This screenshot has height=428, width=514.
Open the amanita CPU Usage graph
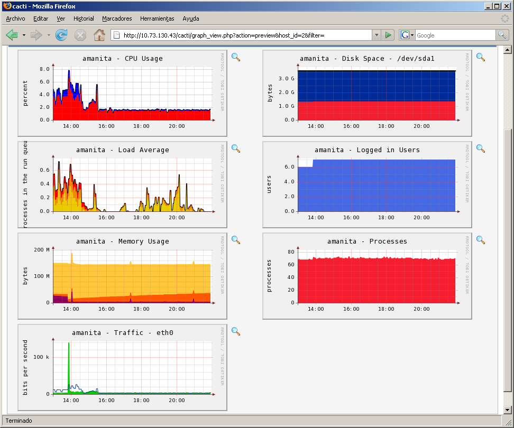pyautogui.click(x=122, y=94)
